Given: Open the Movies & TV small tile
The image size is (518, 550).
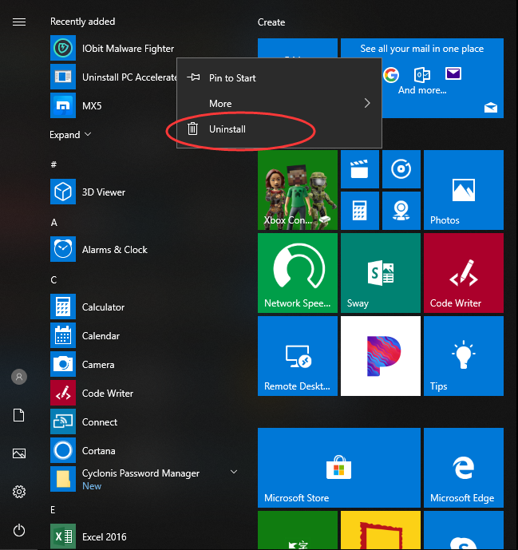Looking at the screenshot, I should click(360, 169).
